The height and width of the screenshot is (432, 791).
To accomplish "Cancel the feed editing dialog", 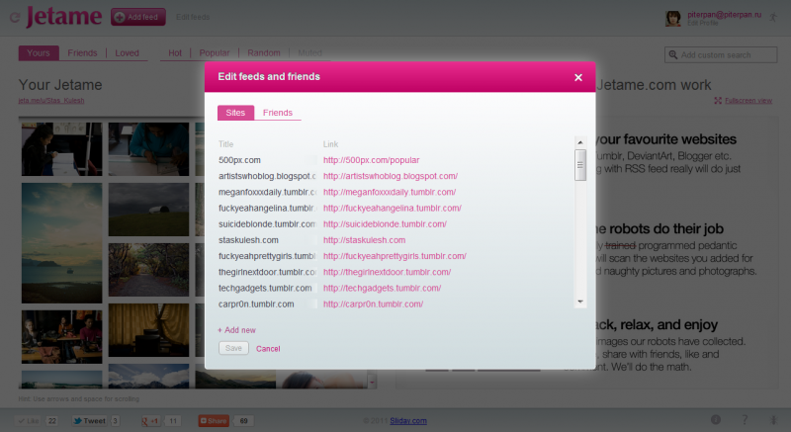I will tap(268, 348).
